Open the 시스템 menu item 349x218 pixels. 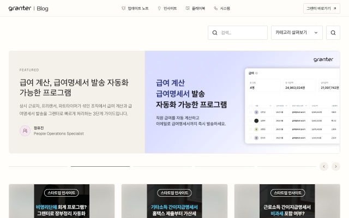click(x=222, y=9)
